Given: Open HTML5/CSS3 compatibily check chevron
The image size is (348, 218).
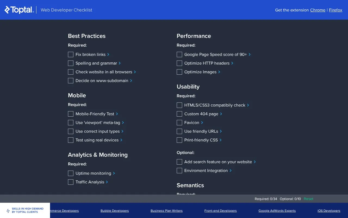Looking at the screenshot, I should click(x=248, y=105).
